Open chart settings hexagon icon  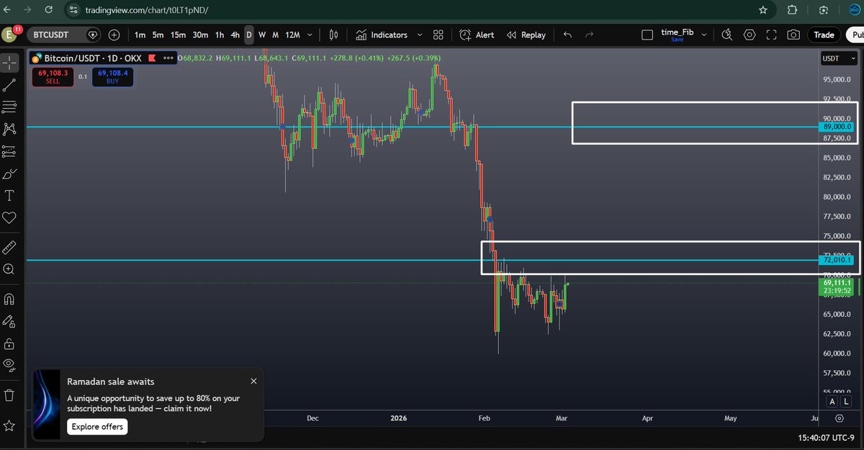750,35
